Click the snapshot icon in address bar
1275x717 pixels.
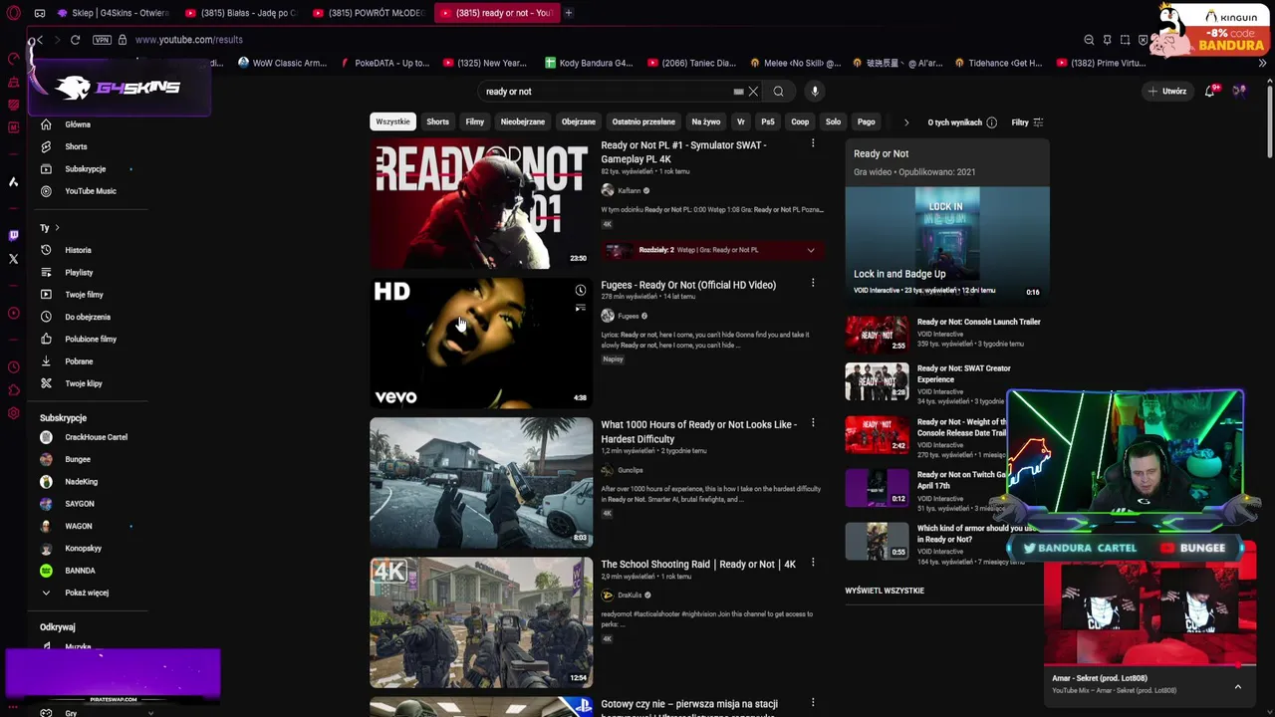[1125, 40]
